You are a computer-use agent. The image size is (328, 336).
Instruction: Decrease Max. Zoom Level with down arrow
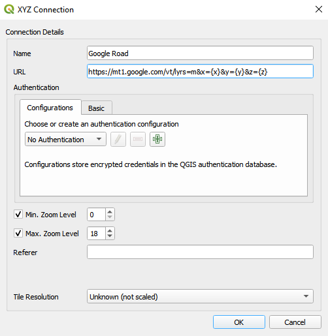click(x=110, y=236)
